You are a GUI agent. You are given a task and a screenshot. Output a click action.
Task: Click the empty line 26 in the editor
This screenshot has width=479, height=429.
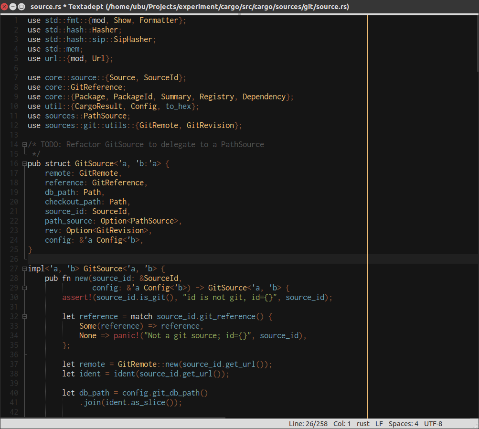(x=96, y=259)
